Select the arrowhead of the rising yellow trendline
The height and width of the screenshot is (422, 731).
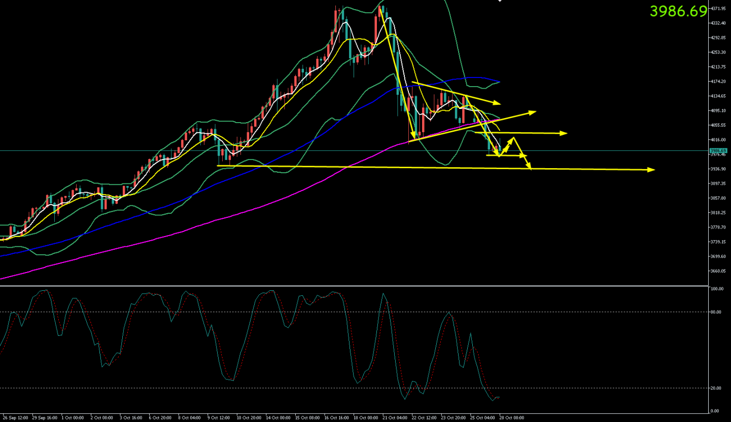(533, 111)
